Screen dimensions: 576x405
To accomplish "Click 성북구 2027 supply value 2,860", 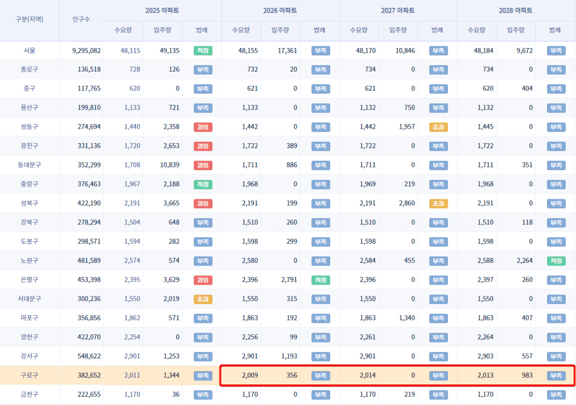I will coord(407,203).
